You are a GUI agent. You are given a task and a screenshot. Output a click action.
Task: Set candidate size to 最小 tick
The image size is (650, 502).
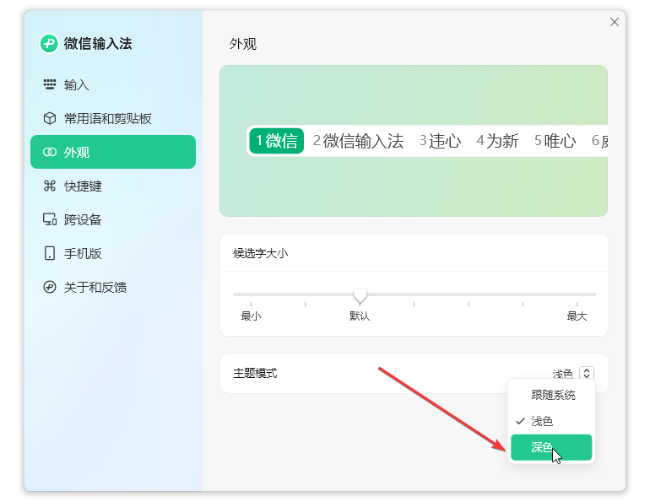pos(252,304)
